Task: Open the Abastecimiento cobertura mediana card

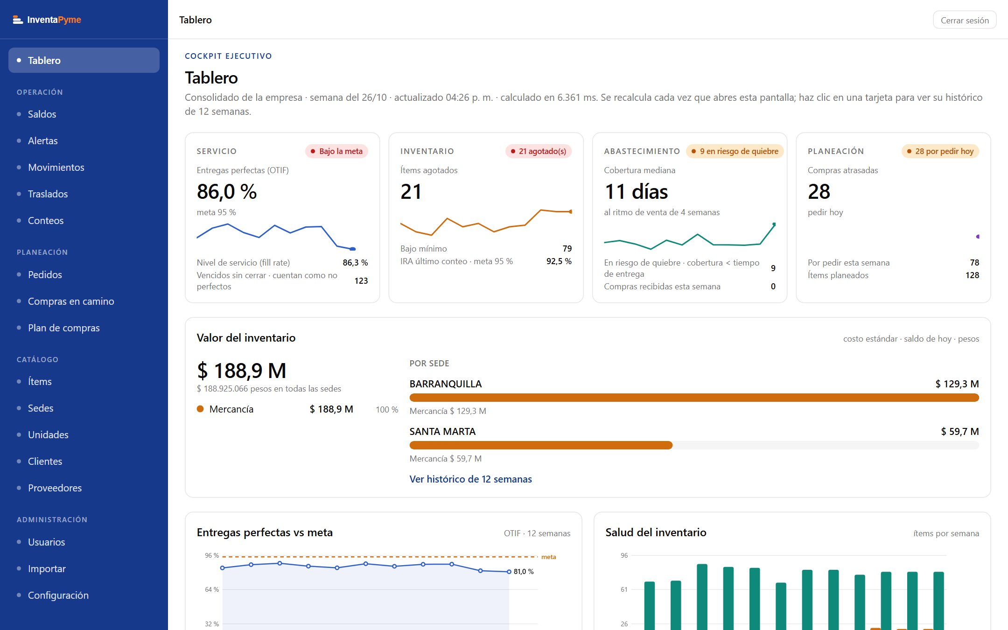Action: click(x=690, y=217)
